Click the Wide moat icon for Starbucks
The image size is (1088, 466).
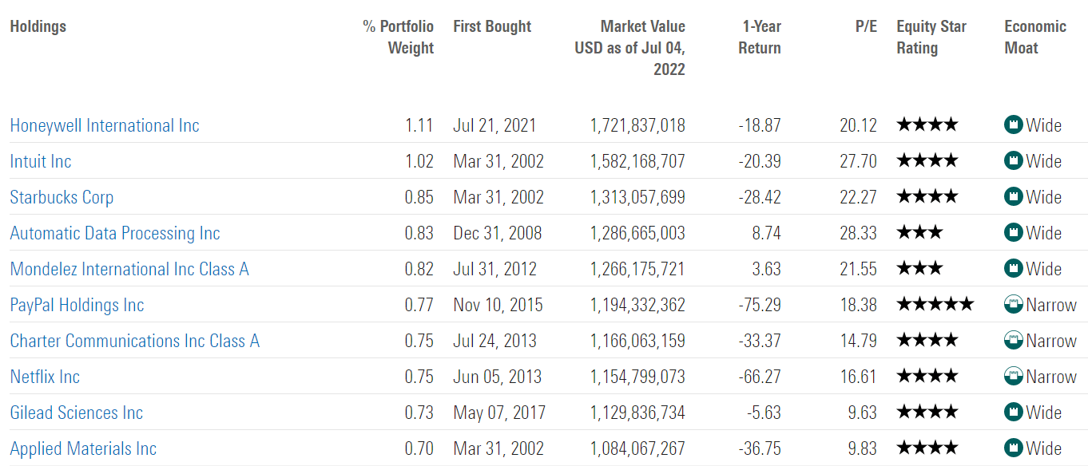1014,197
